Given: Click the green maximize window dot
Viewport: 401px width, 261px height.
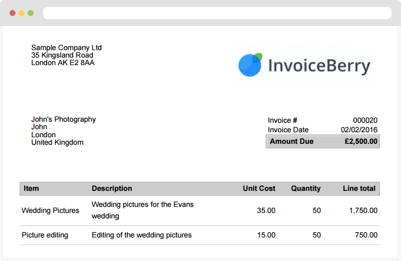Looking at the screenshot, I should pos(31,13).
